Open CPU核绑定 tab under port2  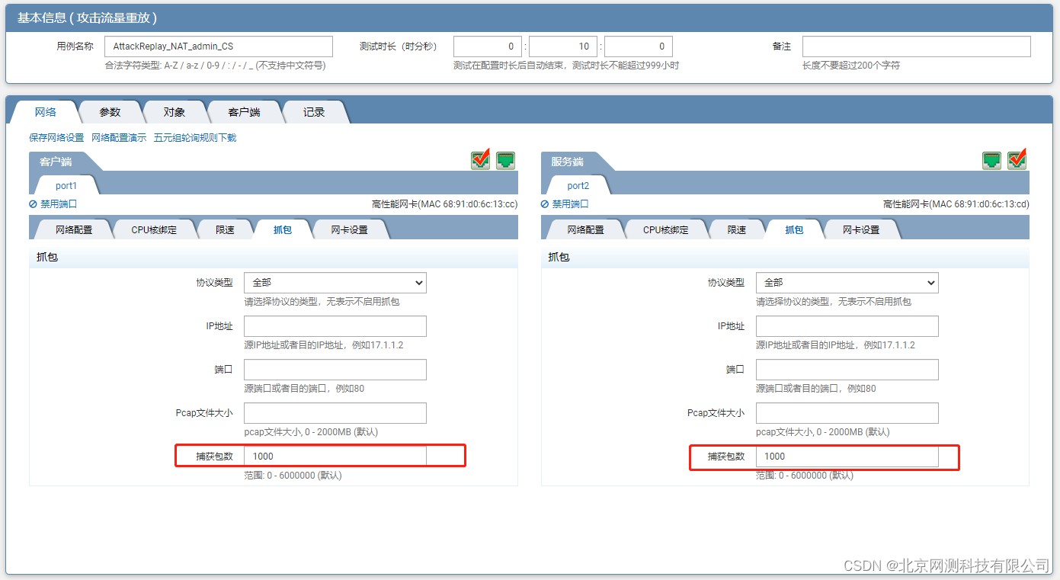click(x=666, y=229)
